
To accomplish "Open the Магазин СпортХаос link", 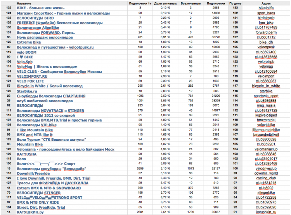I will 63,13.
